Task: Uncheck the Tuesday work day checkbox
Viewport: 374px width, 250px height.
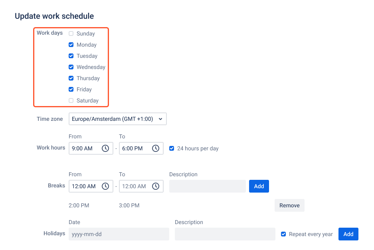Action: [x=71, y=56]
